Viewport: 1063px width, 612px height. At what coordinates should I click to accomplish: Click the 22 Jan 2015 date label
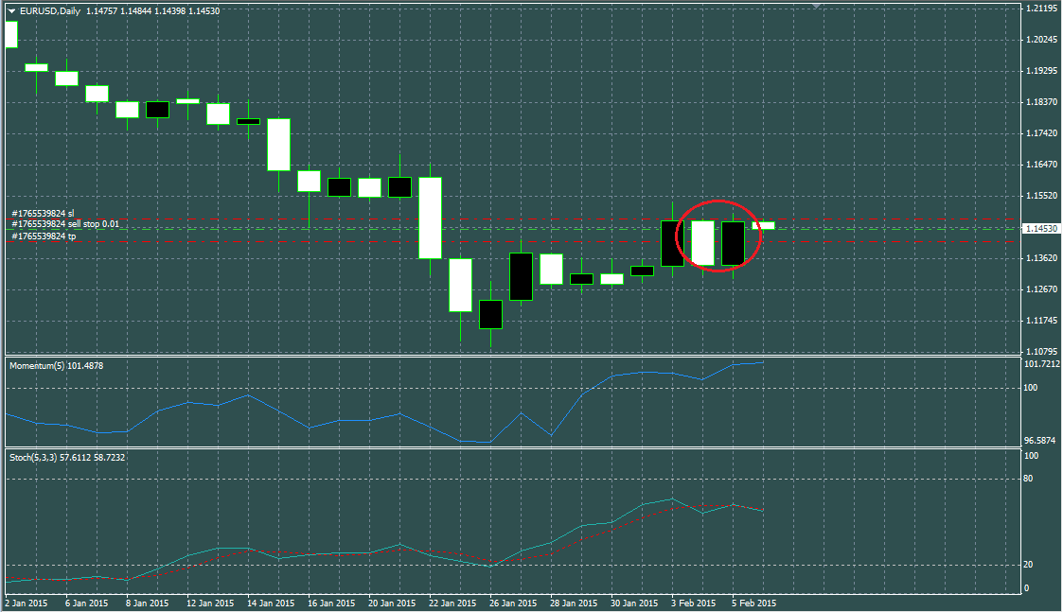(452, 603)
